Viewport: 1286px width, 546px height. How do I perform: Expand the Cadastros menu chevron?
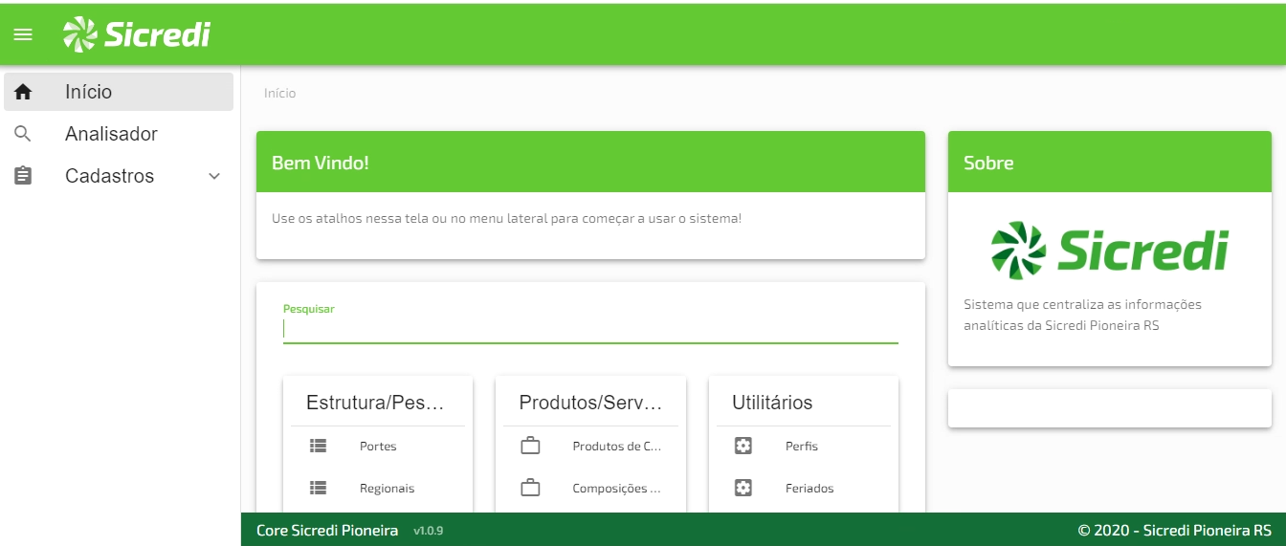pyautogui.click(x=214, y=176)
